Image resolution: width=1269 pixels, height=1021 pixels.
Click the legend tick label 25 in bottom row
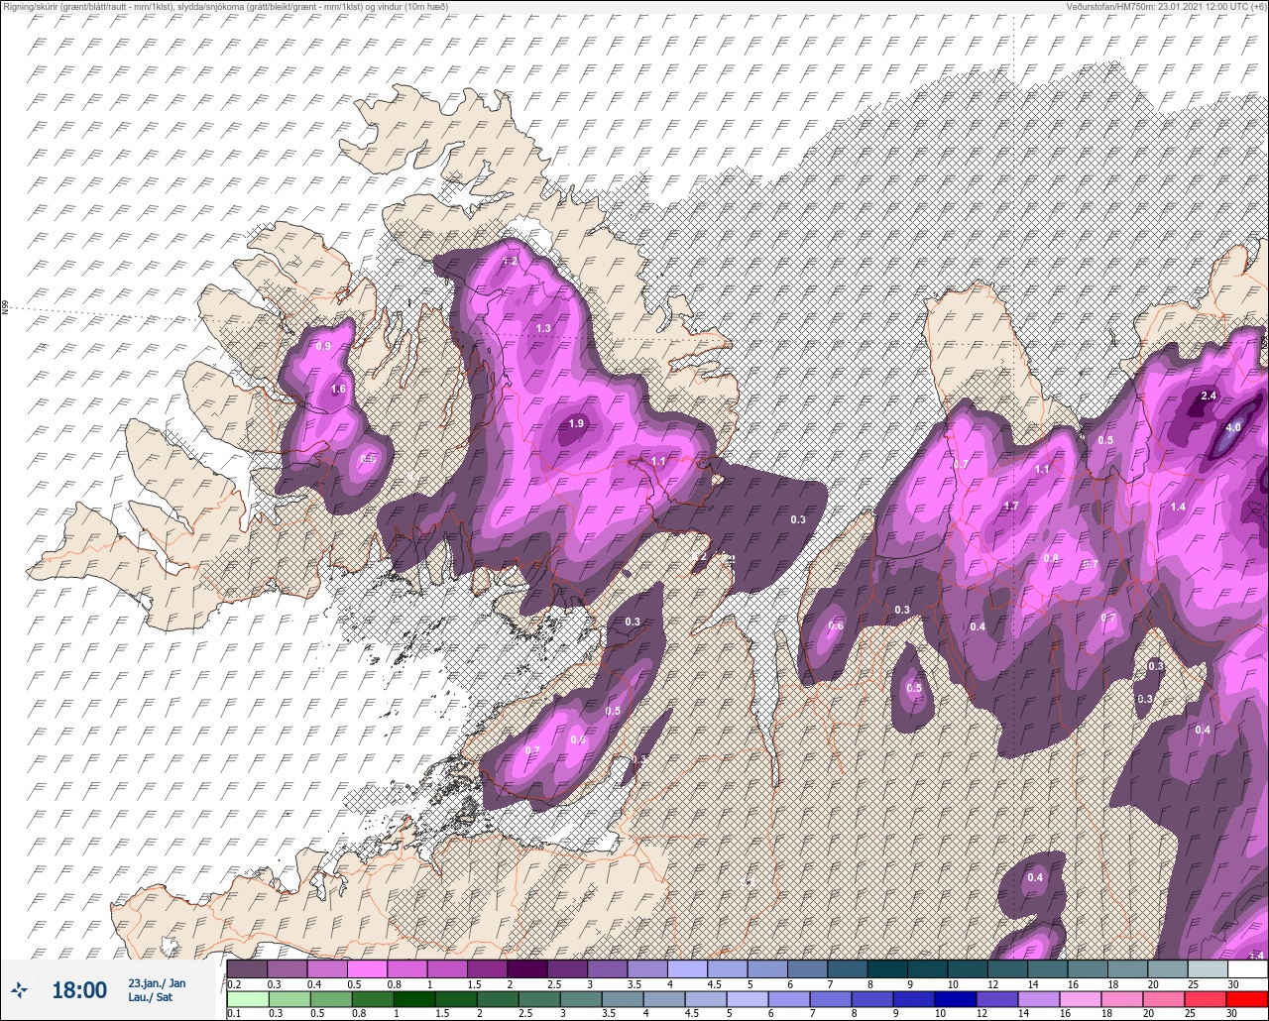coord(1188,1014)
